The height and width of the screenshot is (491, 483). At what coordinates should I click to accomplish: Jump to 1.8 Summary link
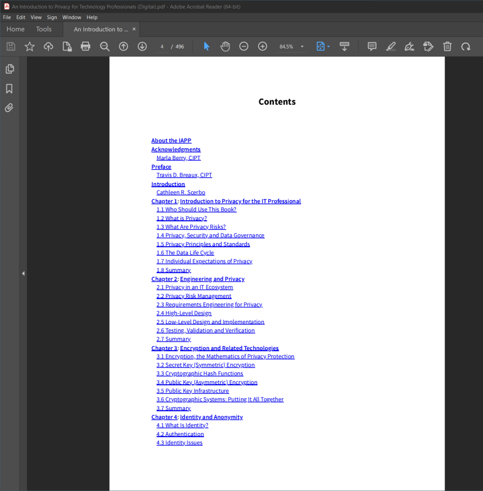coord(174,270)
